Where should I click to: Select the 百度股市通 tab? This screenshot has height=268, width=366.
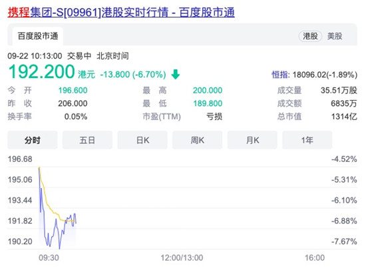pos(38,36)
